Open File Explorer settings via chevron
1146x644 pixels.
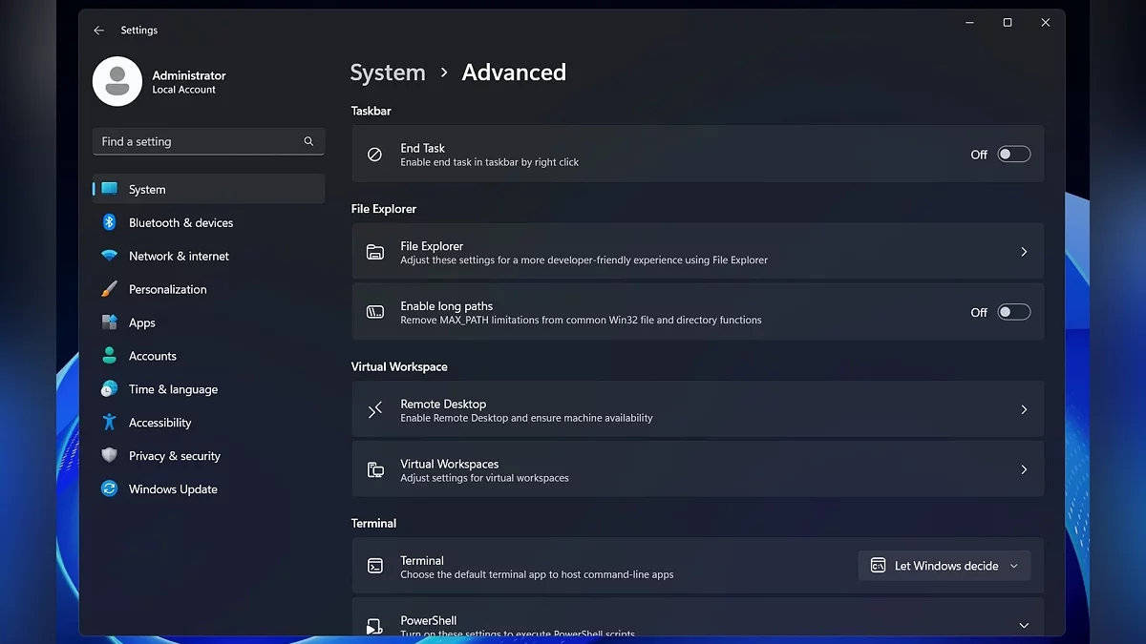pos(1023,252)
